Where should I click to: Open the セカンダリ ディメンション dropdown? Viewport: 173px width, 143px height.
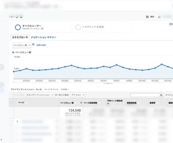[x=39, y=95]
